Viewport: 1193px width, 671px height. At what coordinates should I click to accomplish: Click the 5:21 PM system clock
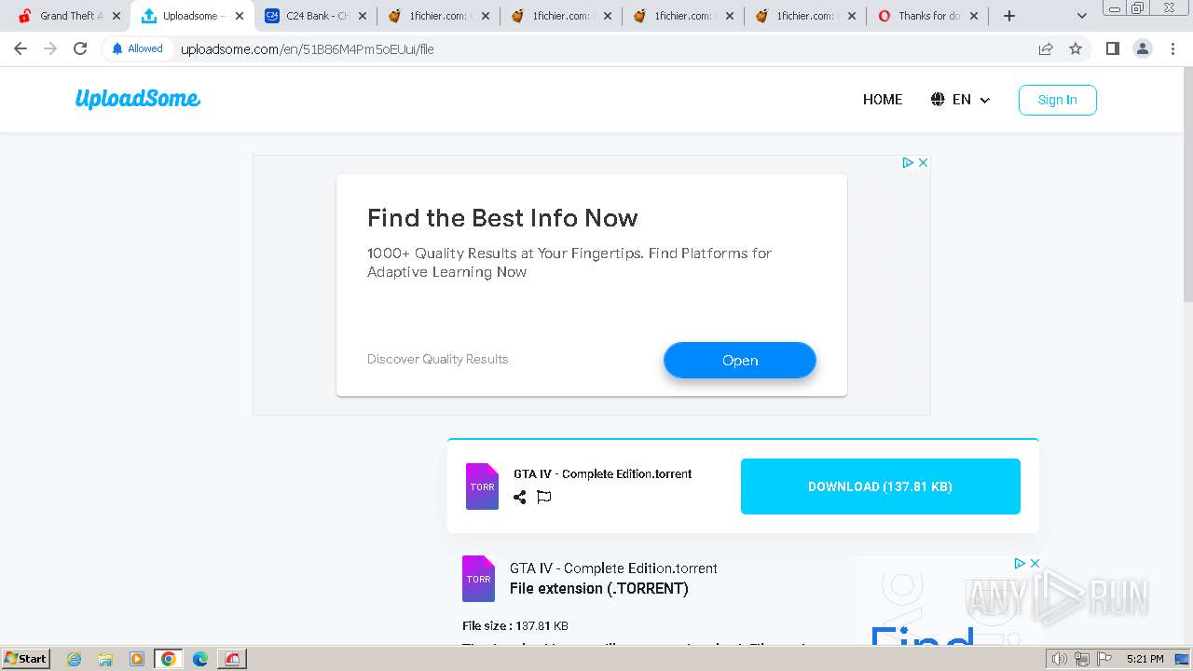pyautogui.click(x=1145, y=659)
